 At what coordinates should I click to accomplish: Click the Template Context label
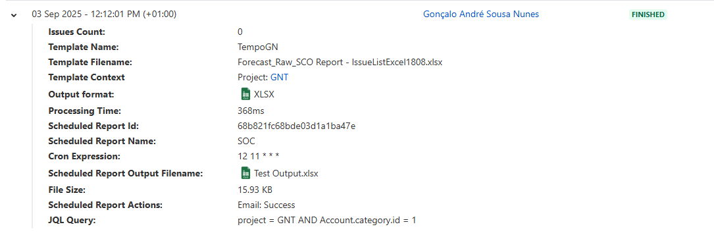[x=86, y=78]
